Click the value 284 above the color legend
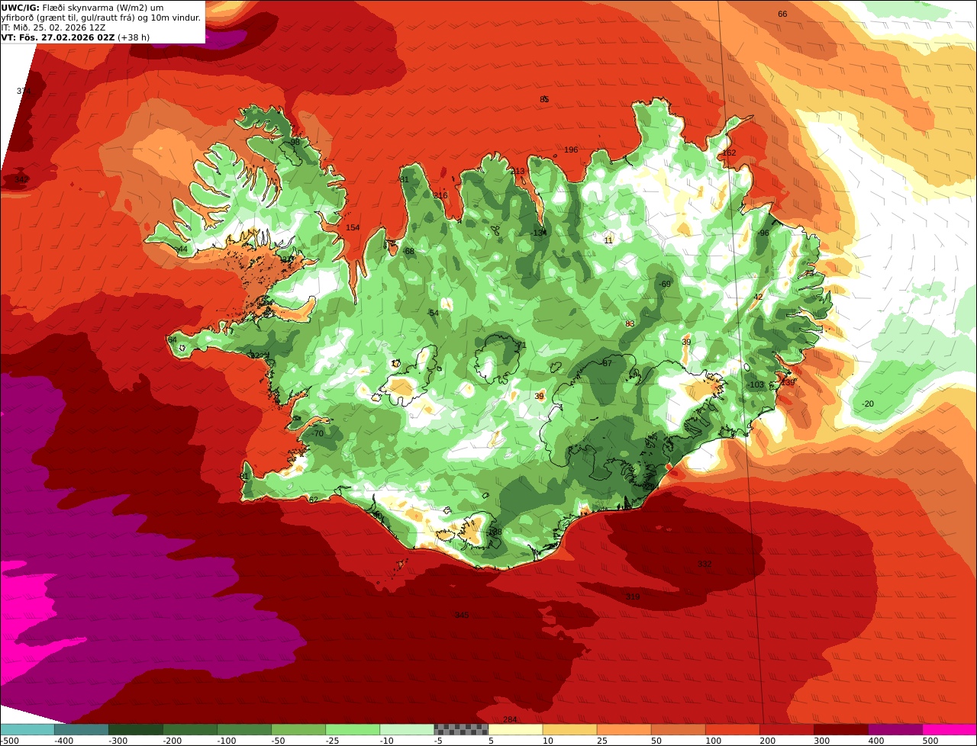This screenshot has width=977, height=746. [x=510, y=719]
